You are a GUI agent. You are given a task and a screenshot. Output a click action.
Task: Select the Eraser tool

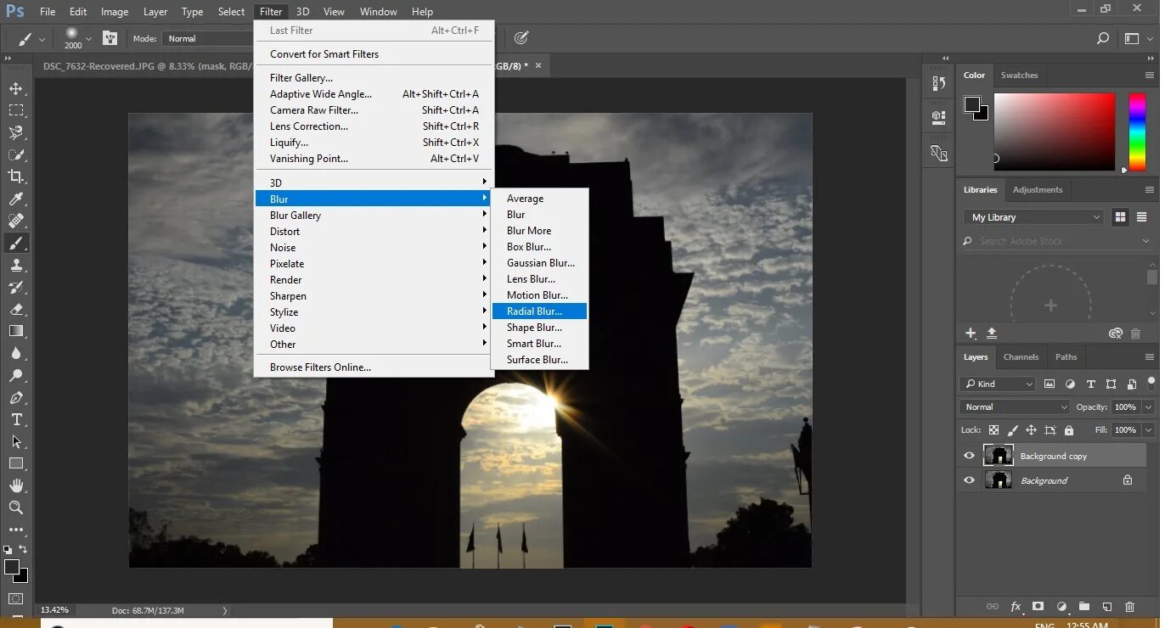tap(16, 309)
